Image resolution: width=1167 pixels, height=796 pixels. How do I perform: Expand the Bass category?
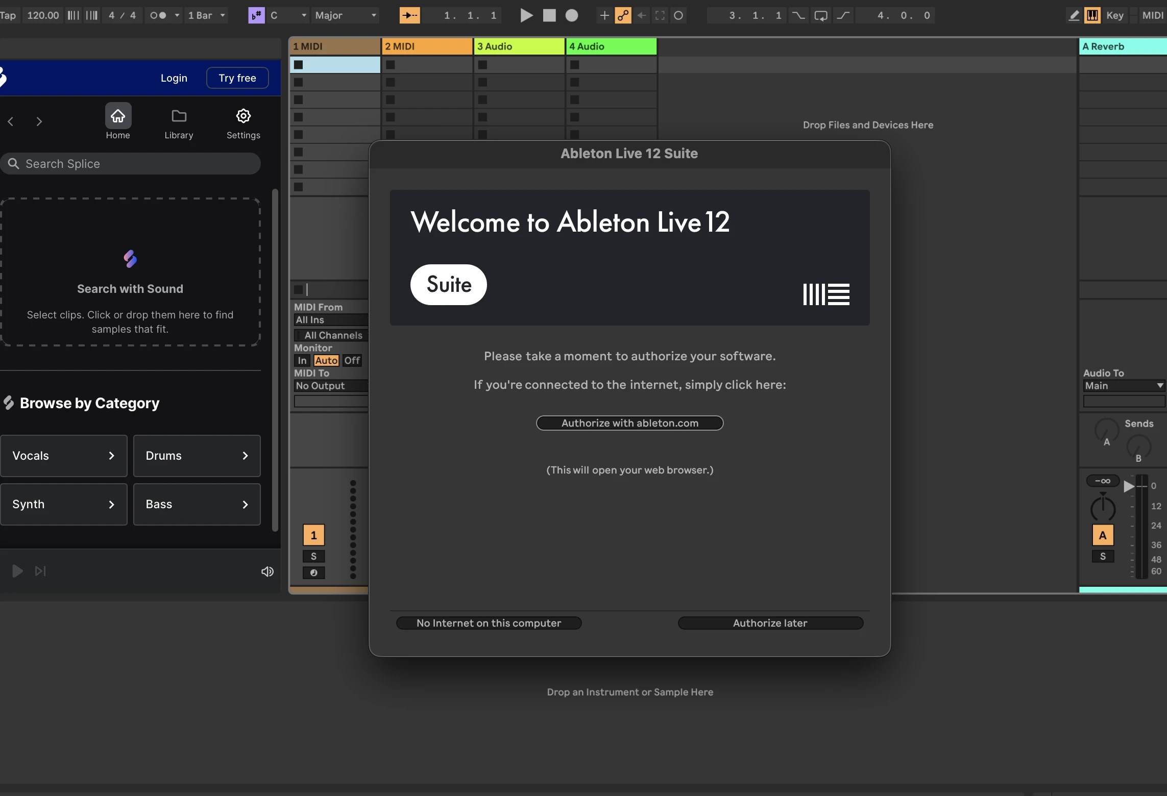(197, 504)
